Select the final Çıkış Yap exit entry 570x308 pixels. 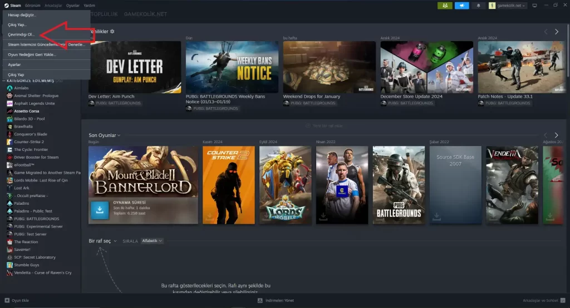click(x=46, y=75)
